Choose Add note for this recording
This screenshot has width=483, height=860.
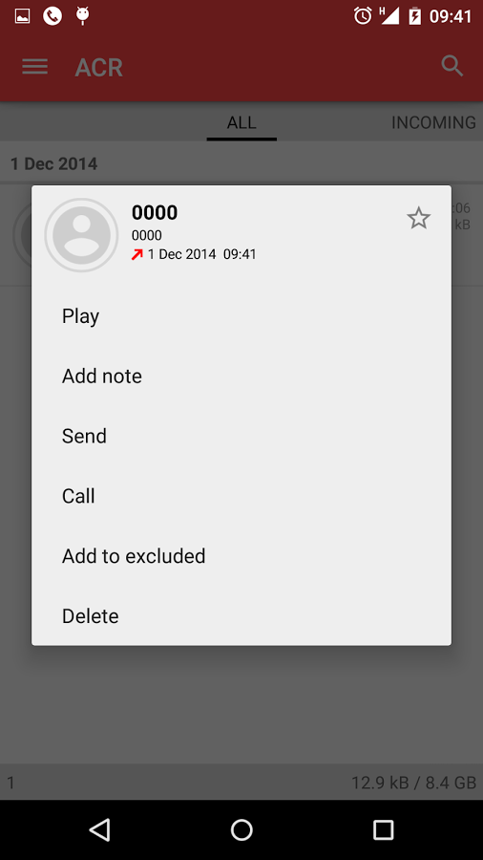click(241, 376)
